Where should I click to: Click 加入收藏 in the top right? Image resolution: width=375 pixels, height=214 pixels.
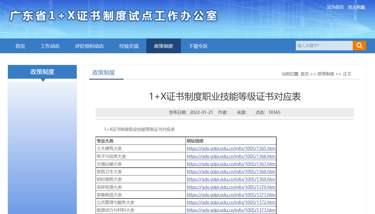358,7
